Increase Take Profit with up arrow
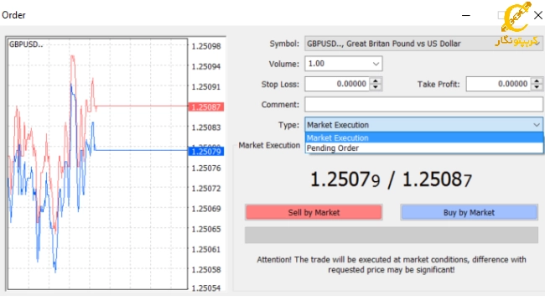This screenshot has height=306, width=545. click(537, 81)
